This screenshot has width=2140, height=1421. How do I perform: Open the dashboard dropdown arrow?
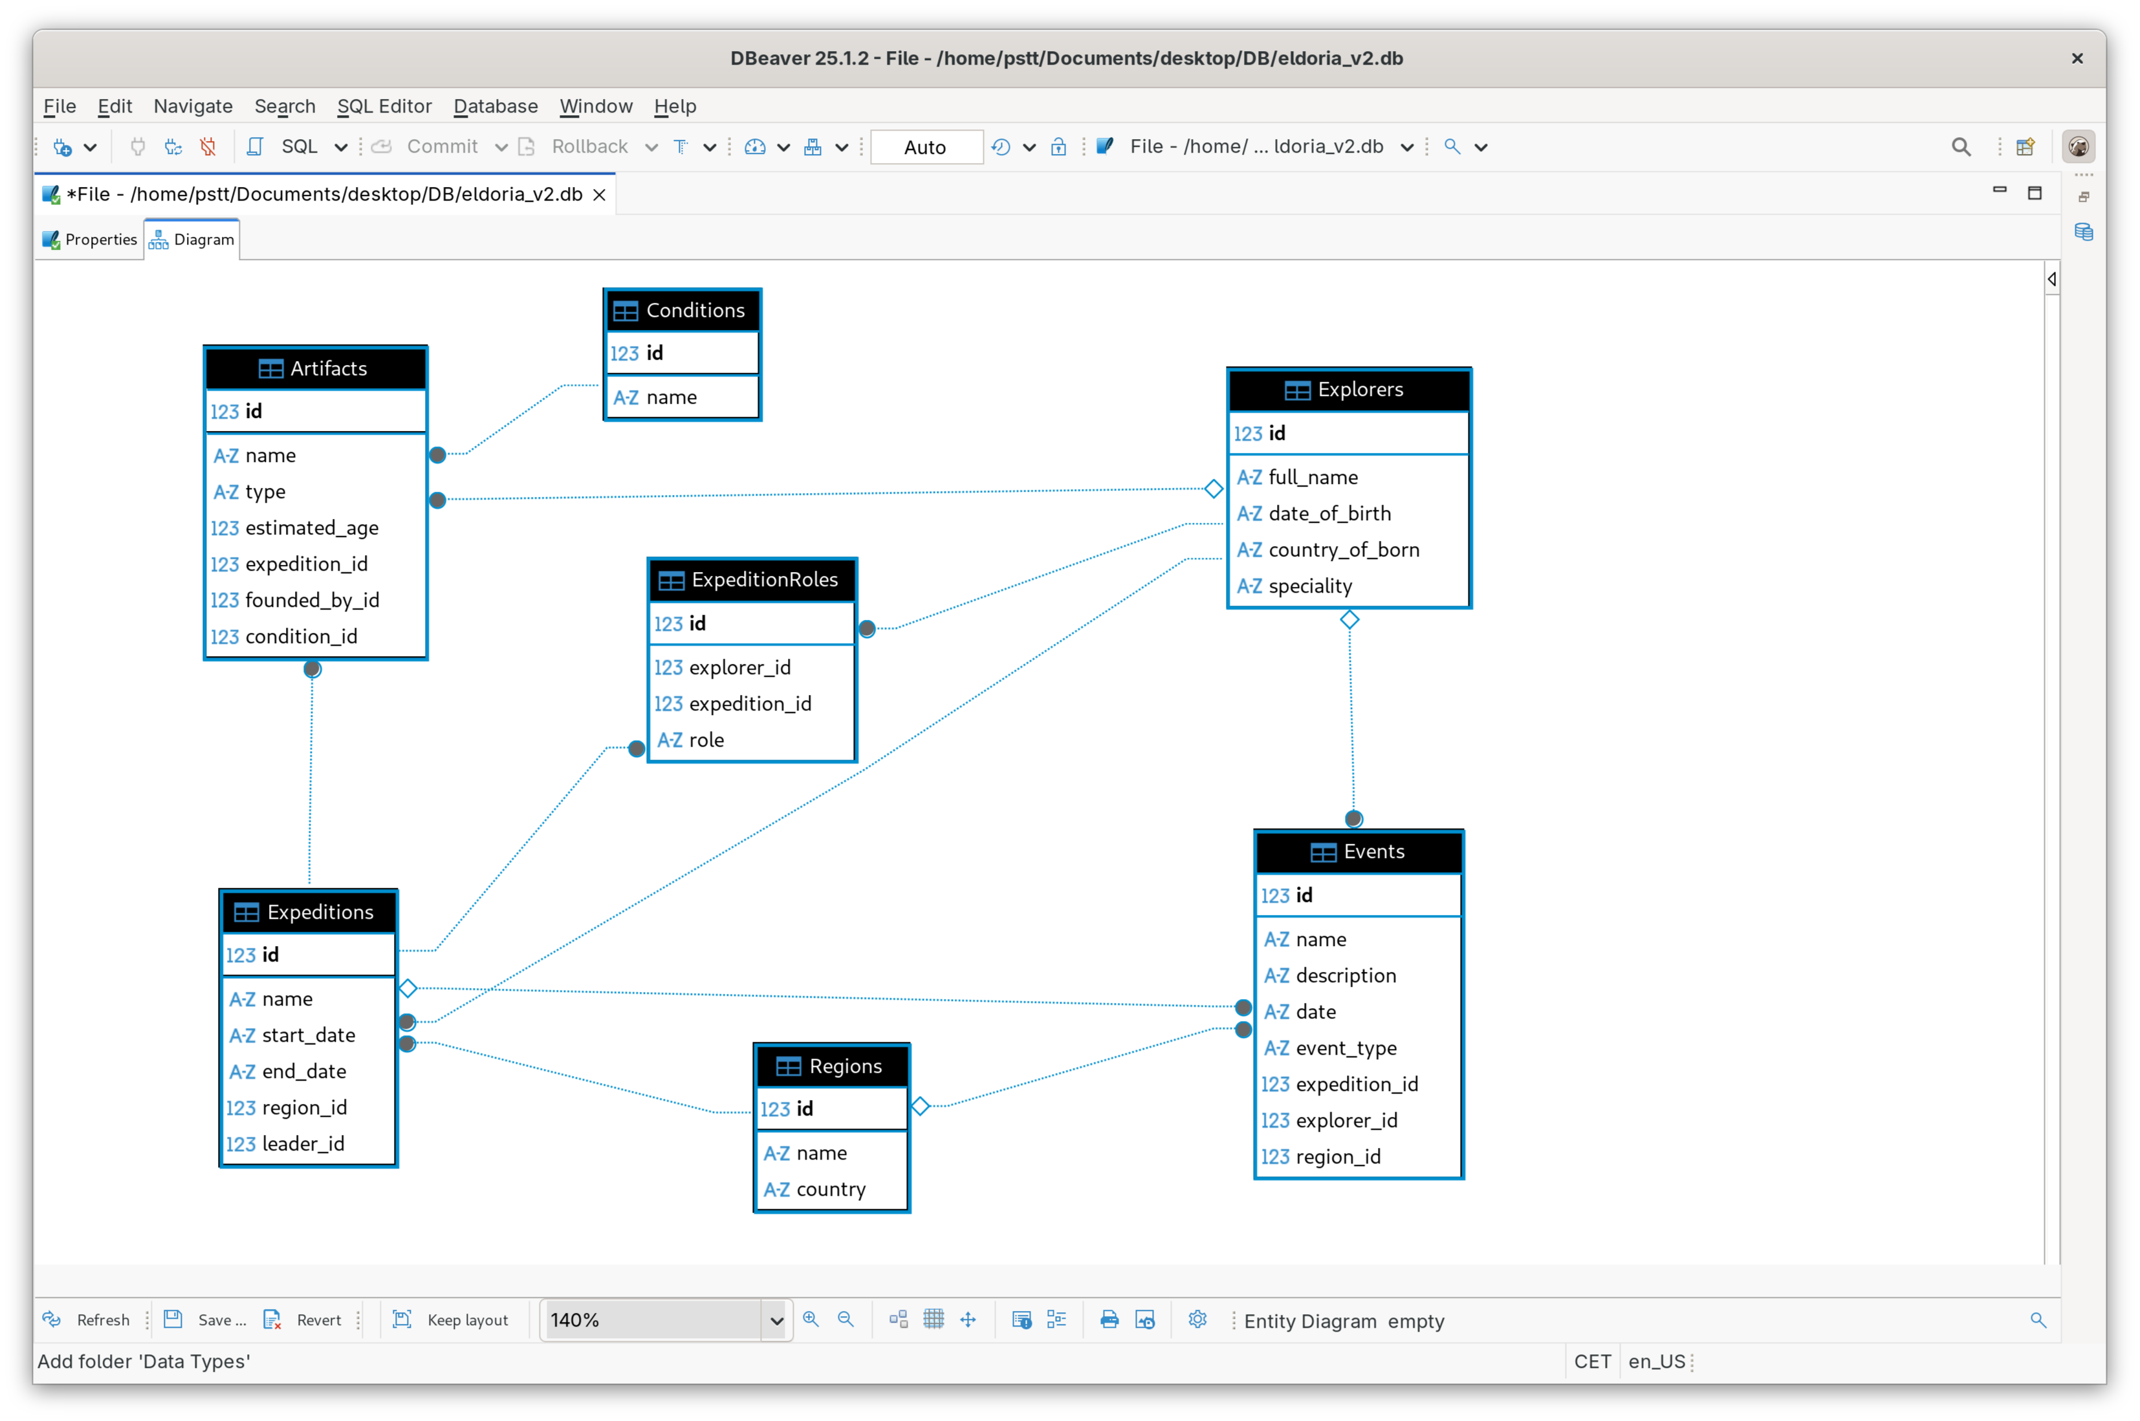(x=783, y=147)
